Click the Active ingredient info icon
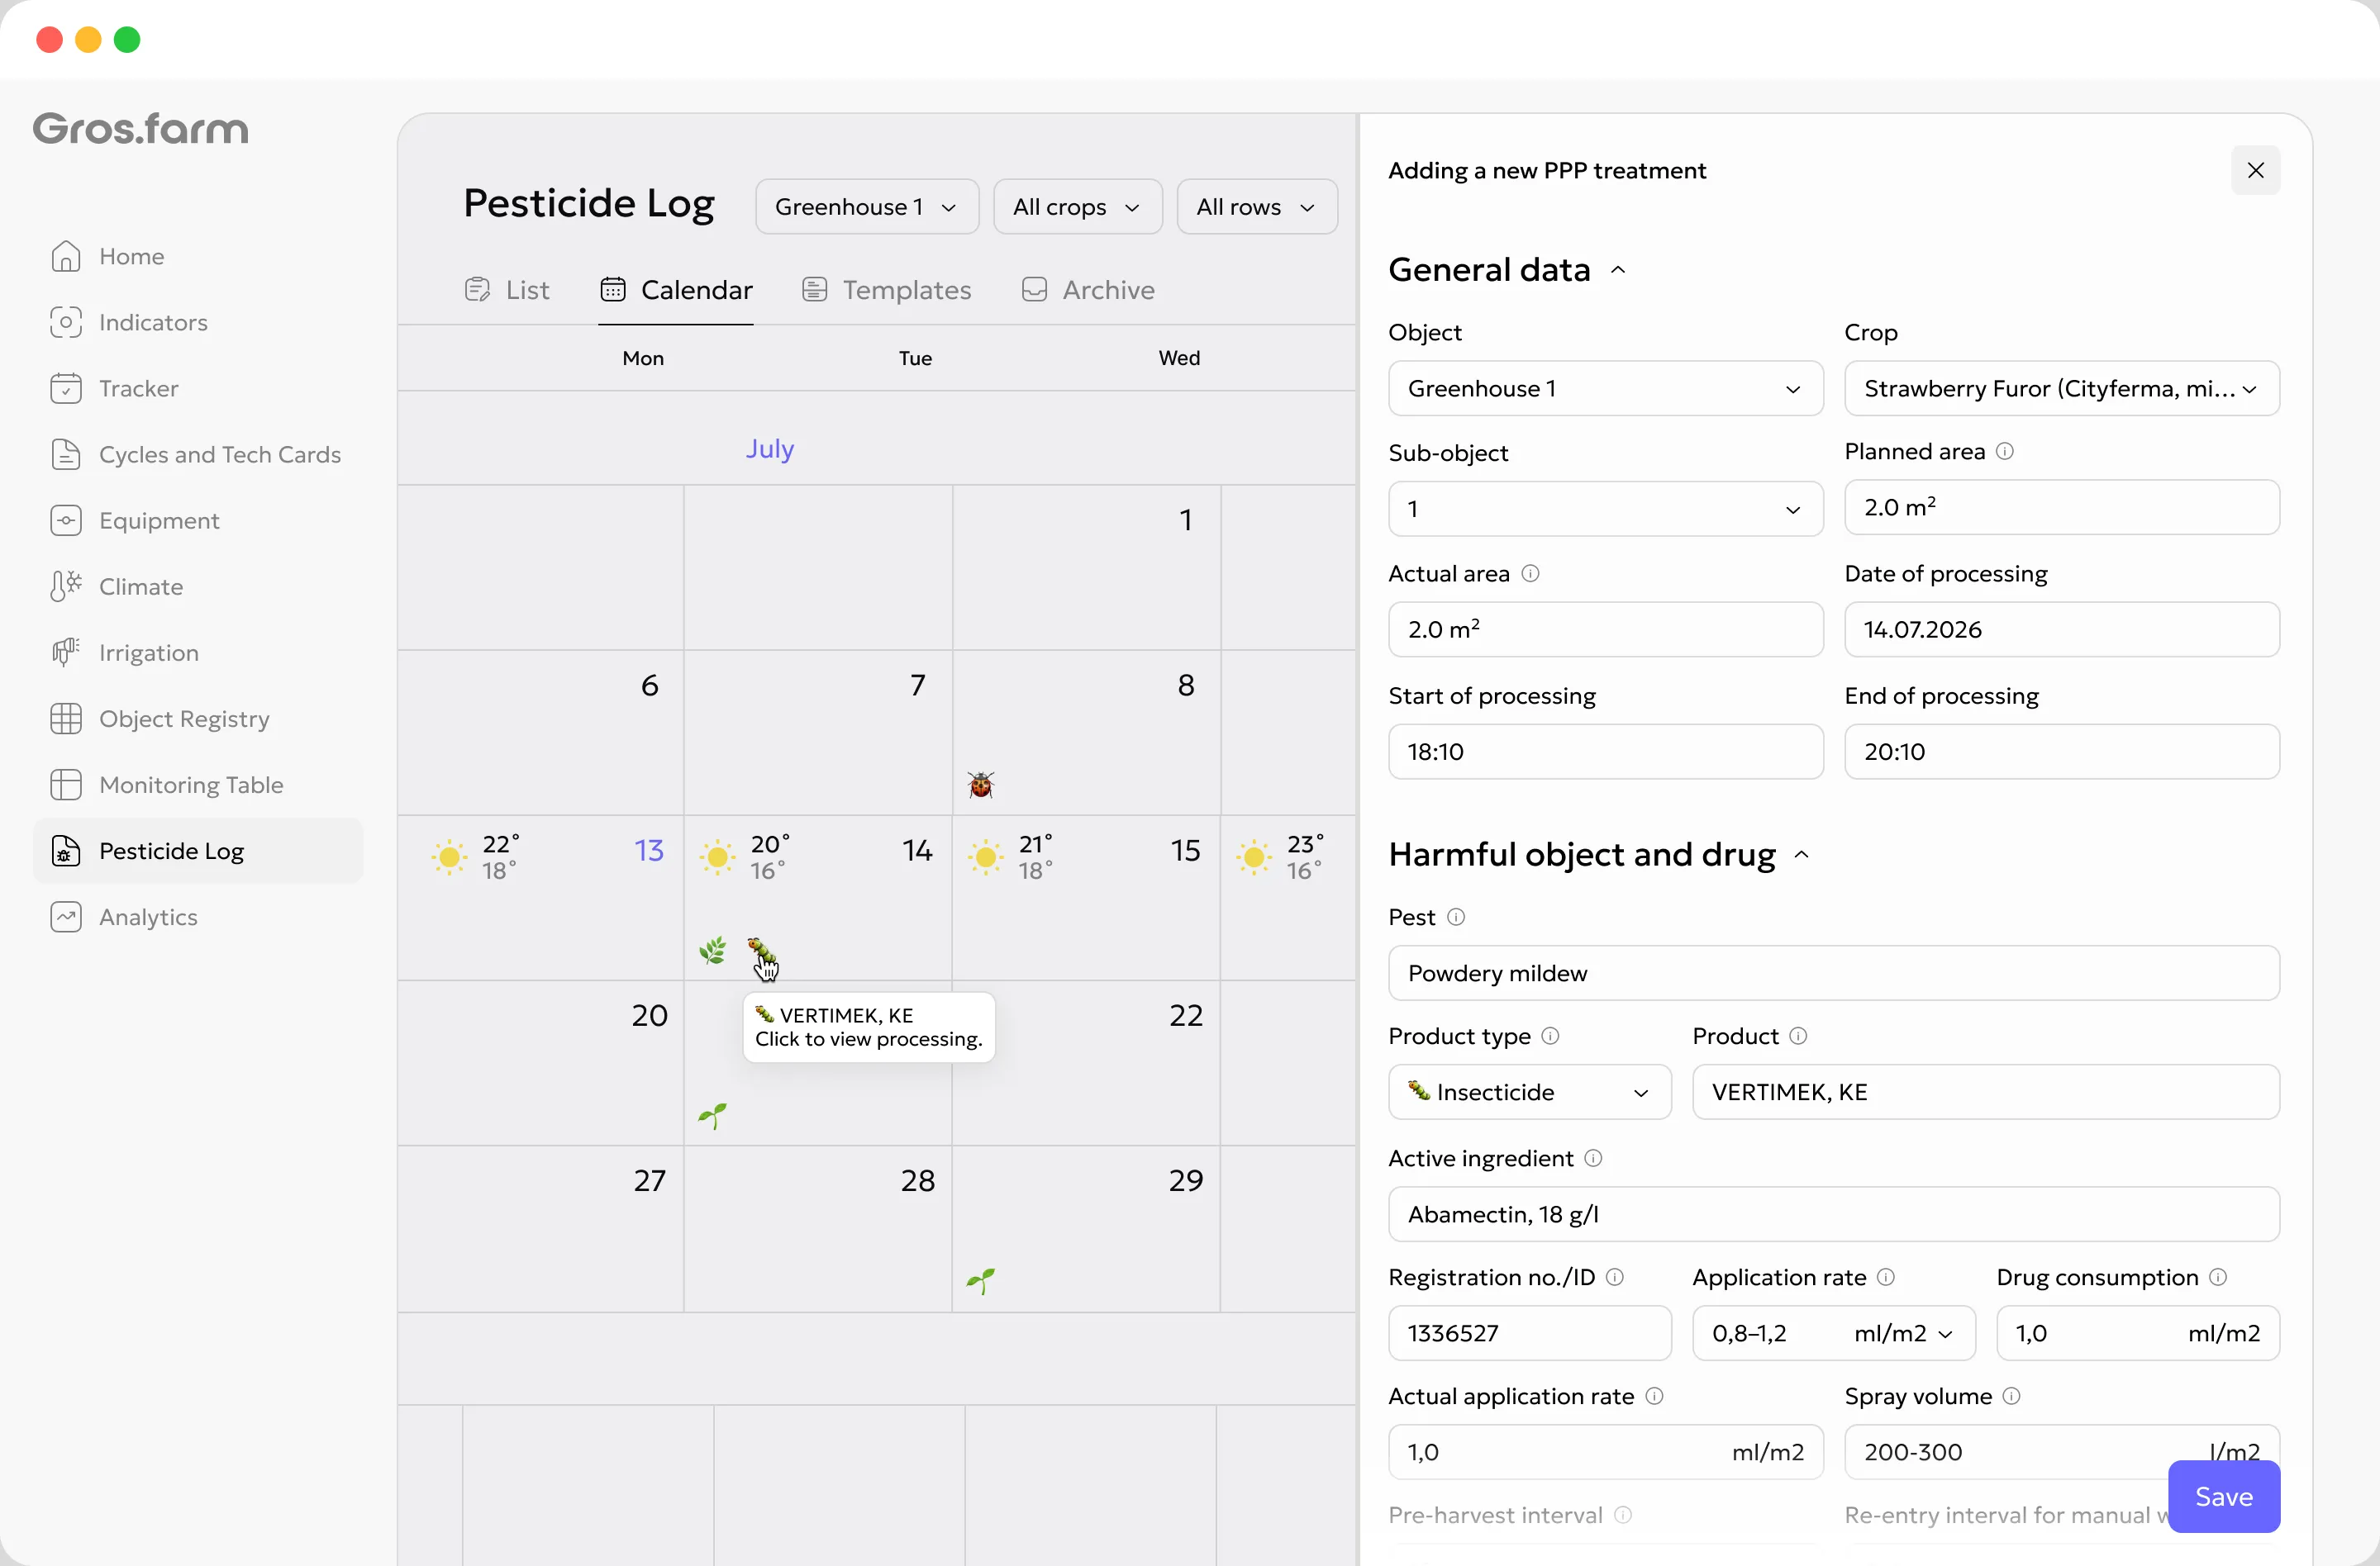2380x1566 pixels. click(1594, 1158)
